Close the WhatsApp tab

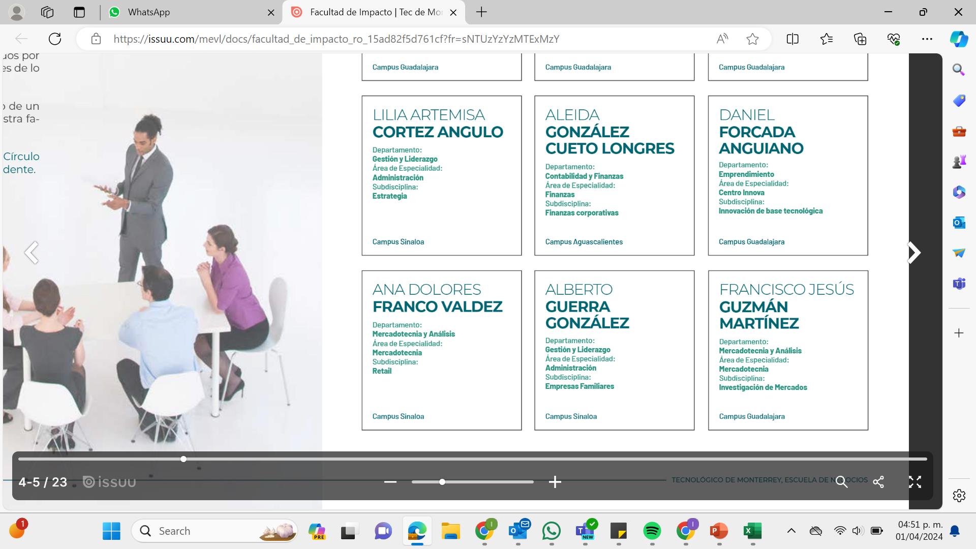[x=271, y=13]
